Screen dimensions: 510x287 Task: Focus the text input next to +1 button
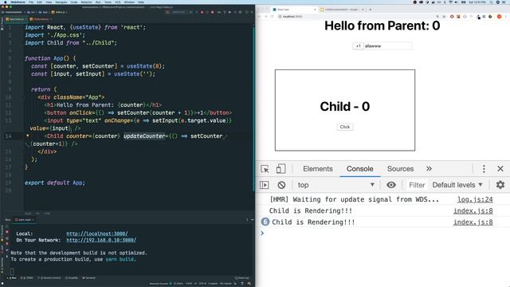pyautogui.click(x=388, y=46)
